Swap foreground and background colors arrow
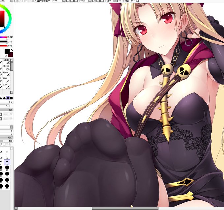Viewport: 224px width, 210px height. click(x=12, y=50)
